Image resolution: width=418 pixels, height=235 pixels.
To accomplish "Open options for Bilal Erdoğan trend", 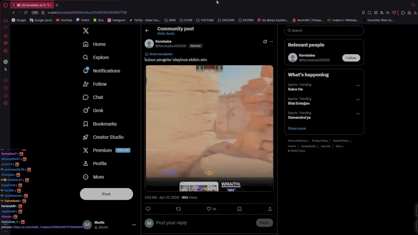I will pos(358,100).
